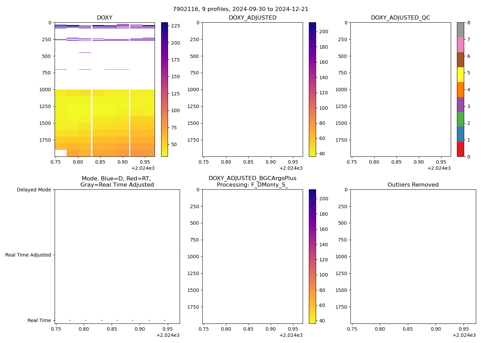
Task: Click the Delayed Mode axis label
Action: 34,190
